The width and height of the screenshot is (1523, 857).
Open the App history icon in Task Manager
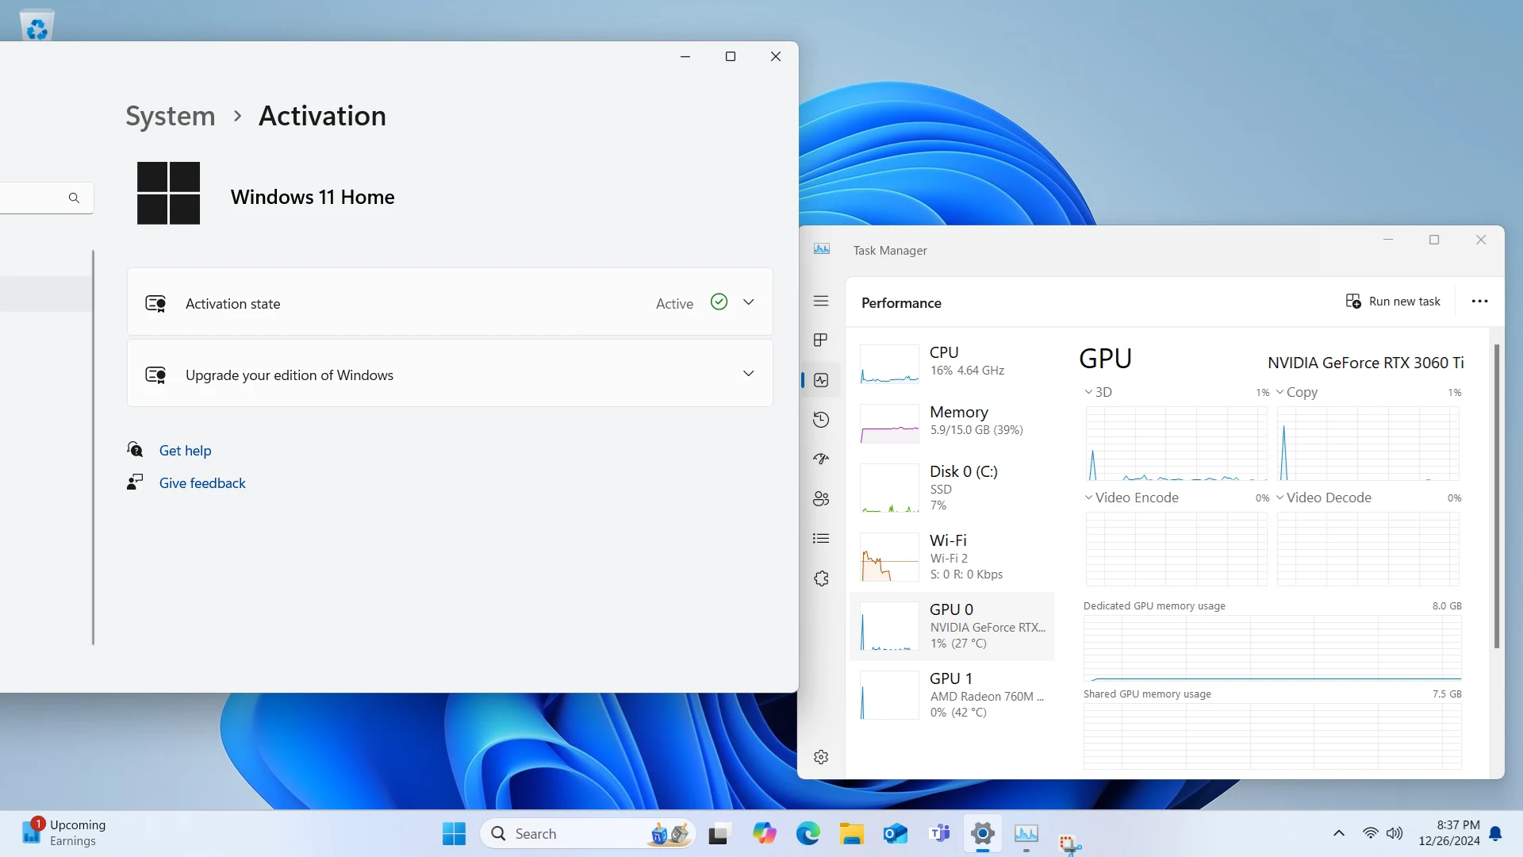click(821, 420)
